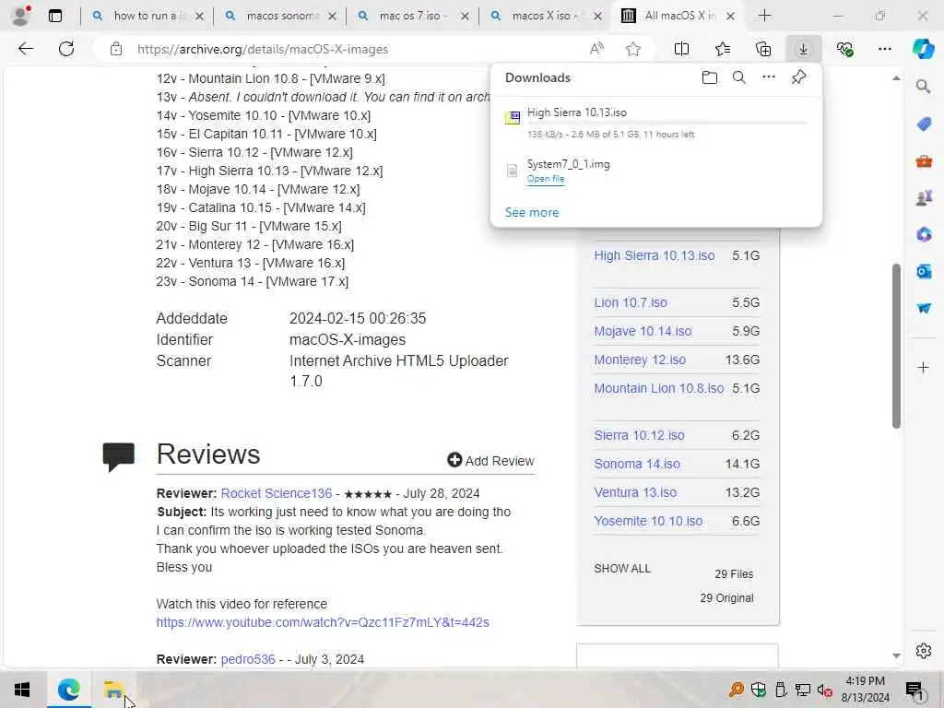Expand SHOW ALL files list
This screenshot has height=708, width=944.
pyautogui.click(x=622, y=569)
